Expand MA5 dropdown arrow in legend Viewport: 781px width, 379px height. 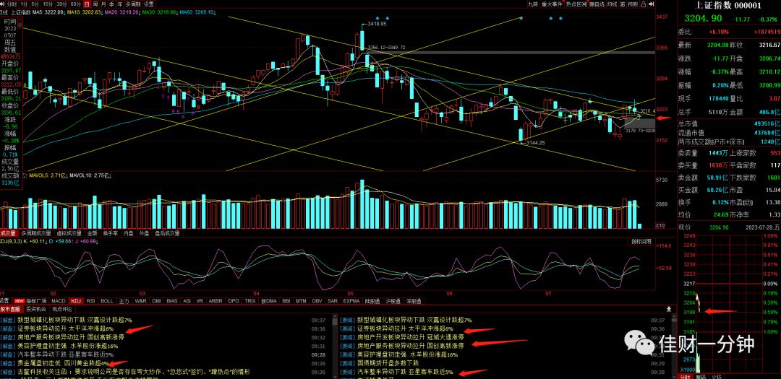tap(64, 12)
